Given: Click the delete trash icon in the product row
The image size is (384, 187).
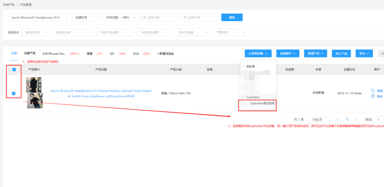Looking at the screenshot, I should point(373,96).
